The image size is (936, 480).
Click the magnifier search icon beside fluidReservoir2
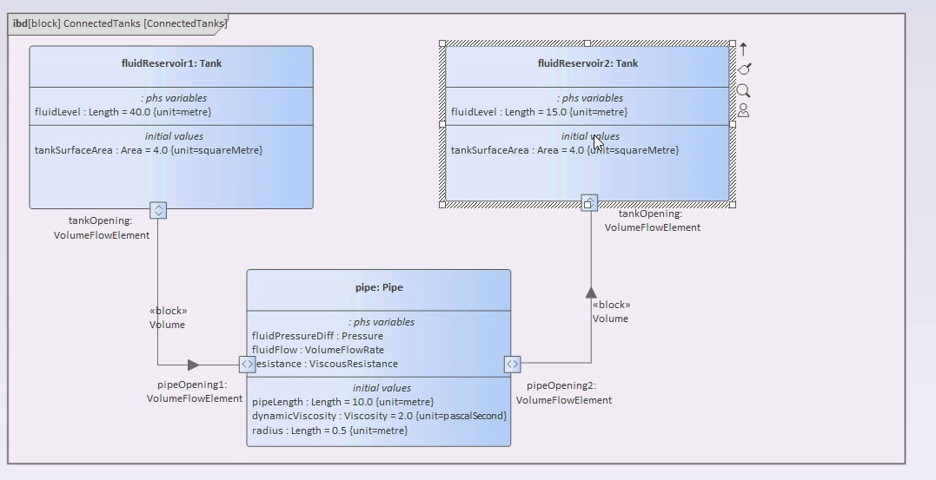(743, 90)
